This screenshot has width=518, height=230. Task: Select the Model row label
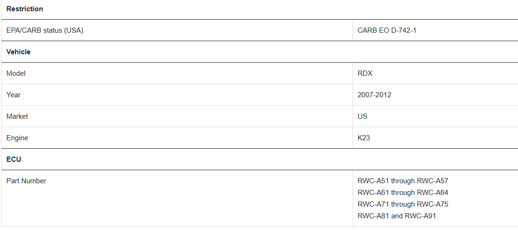coord(16,73)
